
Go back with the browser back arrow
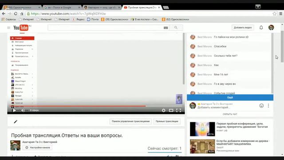coord(4,14)
